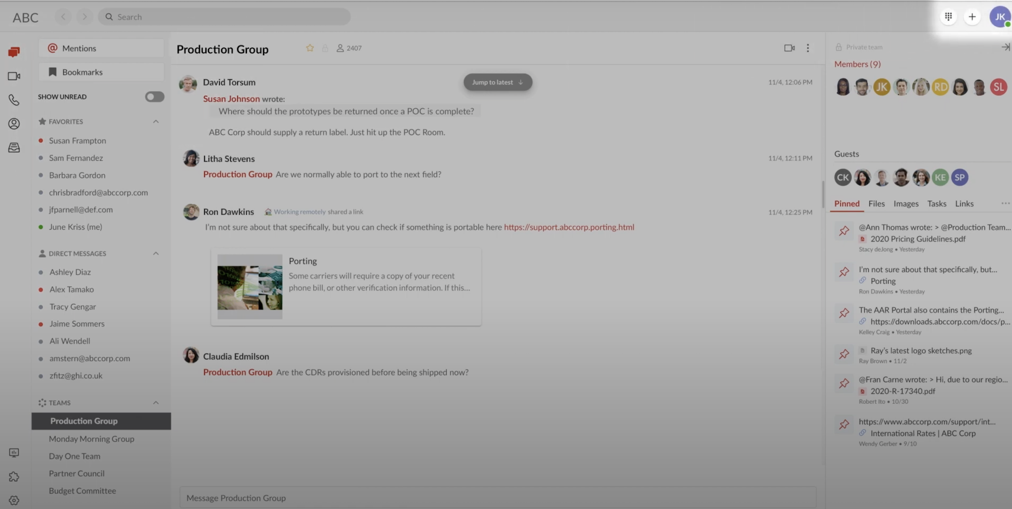Show the 2407 members count
1012x509 pixels.
(349, 48)
